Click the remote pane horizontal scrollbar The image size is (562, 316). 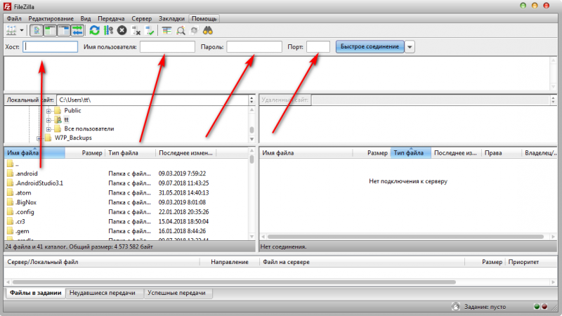point(406,237)
